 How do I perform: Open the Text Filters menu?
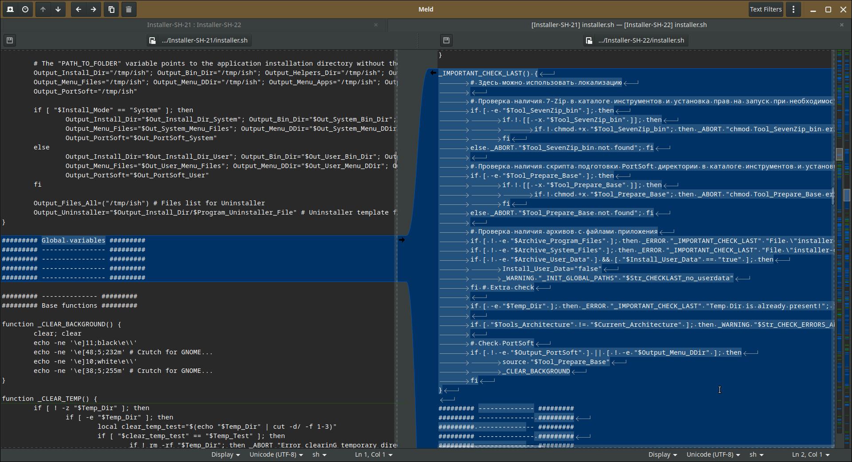coord(766,9)
